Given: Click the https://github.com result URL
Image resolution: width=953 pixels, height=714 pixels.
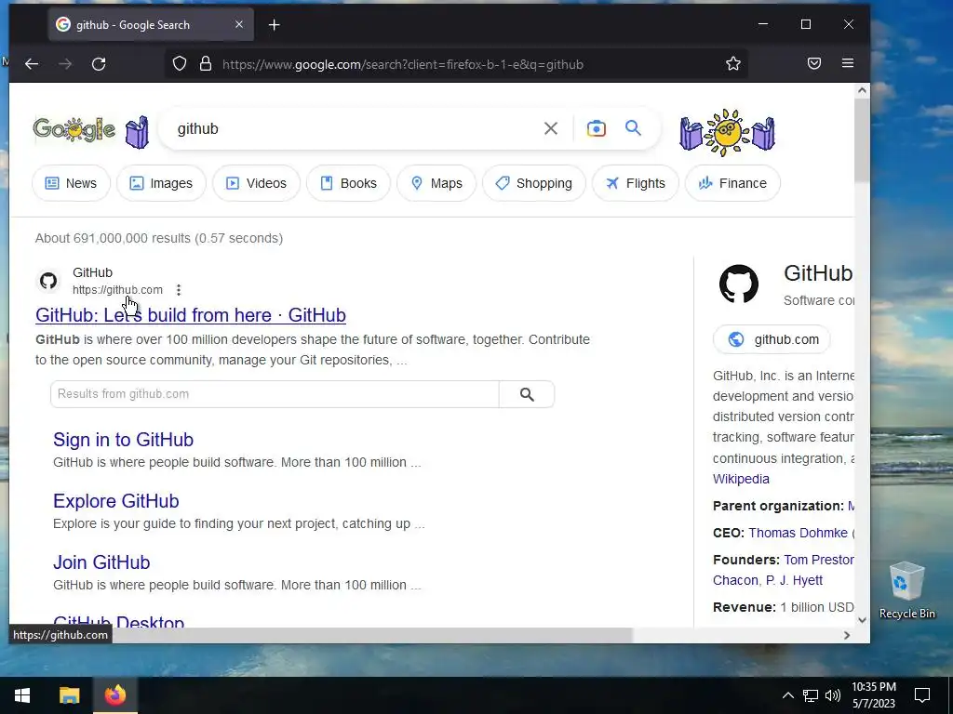Looking at the screenshot, I should pyautogui.click(x=117, y=290).
